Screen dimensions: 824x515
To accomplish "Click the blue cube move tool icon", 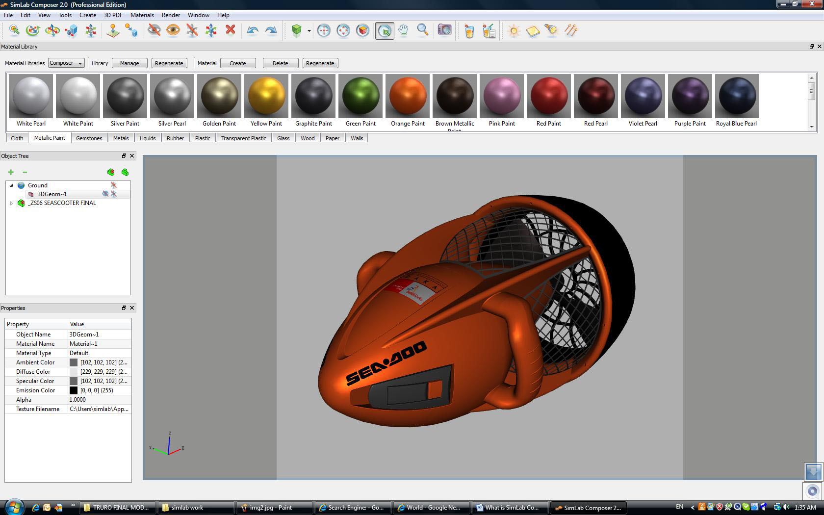I will click(x=71, y=30).
